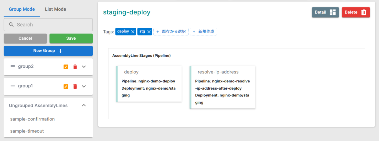Grab the drag handle icon on group2

coord(13,66)
